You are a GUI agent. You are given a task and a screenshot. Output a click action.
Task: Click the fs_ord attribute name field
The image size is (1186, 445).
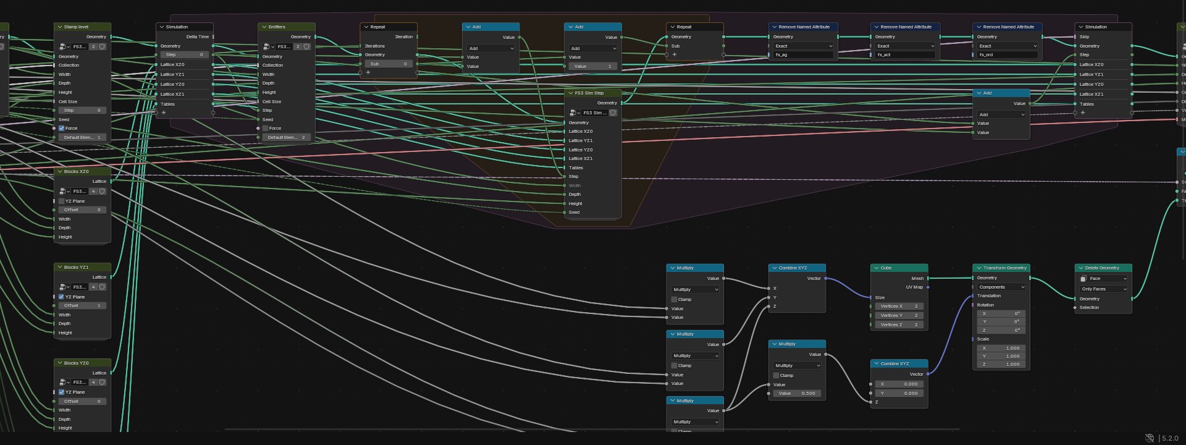tap(1008, 55)
